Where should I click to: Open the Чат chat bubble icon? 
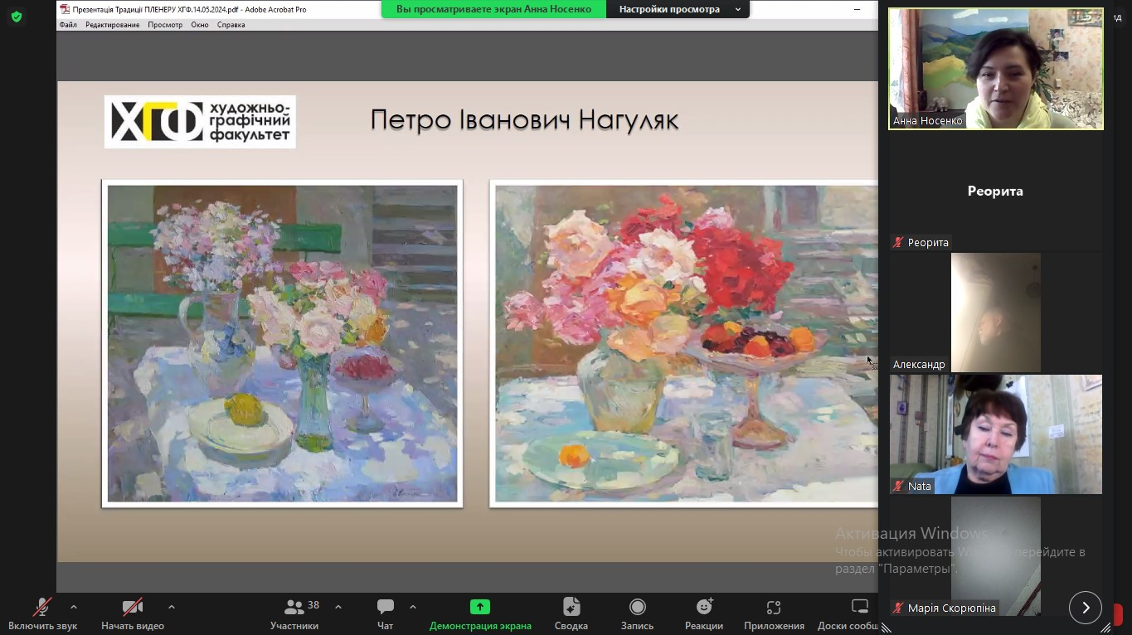coord(385,607)
